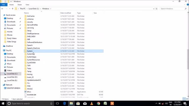This screenshot has height=106, width=189.
Task: Show hidden system tray icons
Action: [x=156, y=103]
